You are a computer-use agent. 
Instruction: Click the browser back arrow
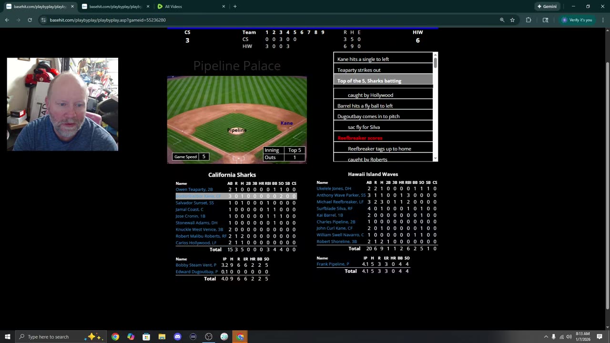coord(7,20)
